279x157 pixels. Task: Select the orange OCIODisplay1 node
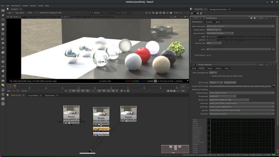[x=101, y=129]
